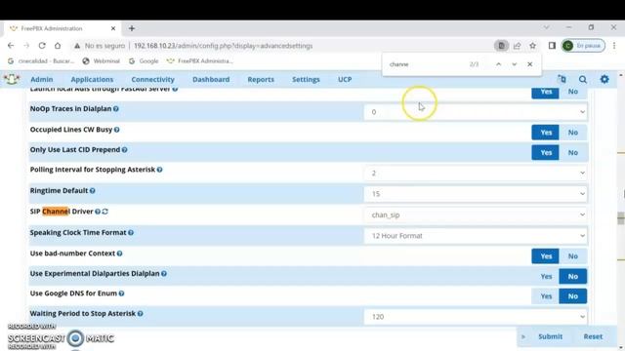Click the FreePBX logo icon
The image size is (625, 351).
click(x=12, y=79)
